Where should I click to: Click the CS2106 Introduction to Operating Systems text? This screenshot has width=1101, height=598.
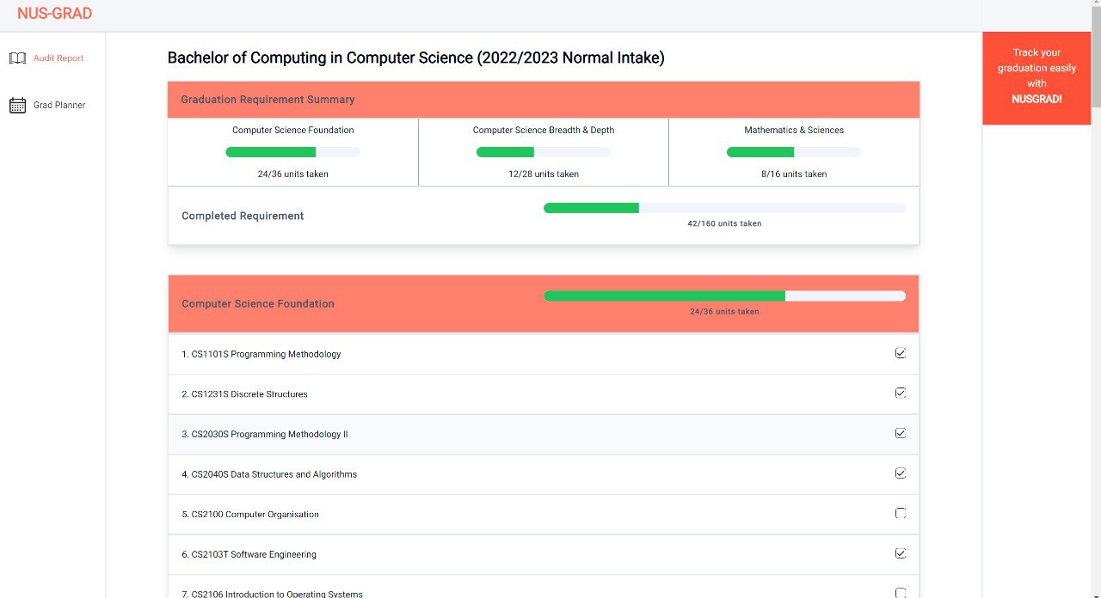tap(272, 594)
